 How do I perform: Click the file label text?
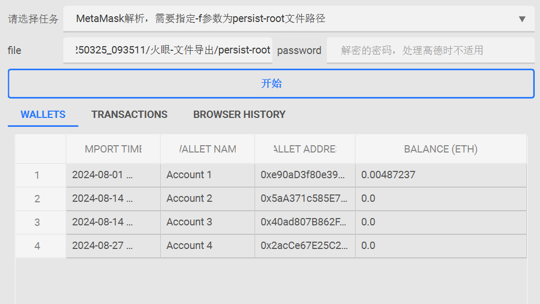tap(15, 50)
